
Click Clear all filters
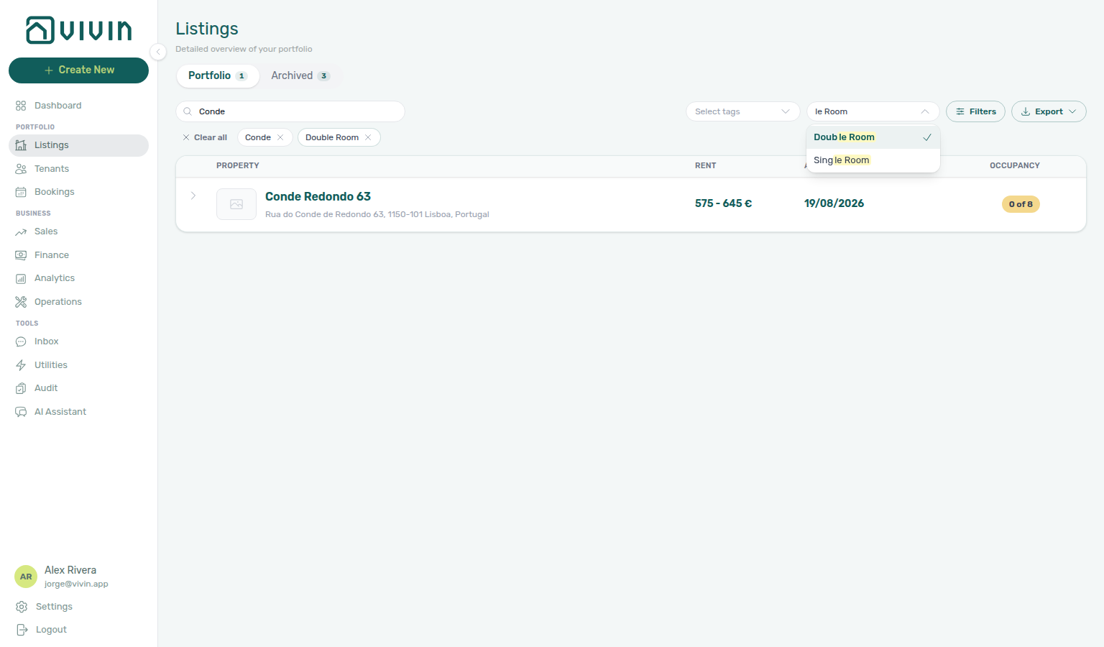pyautogui.click(x=205, y=137)
